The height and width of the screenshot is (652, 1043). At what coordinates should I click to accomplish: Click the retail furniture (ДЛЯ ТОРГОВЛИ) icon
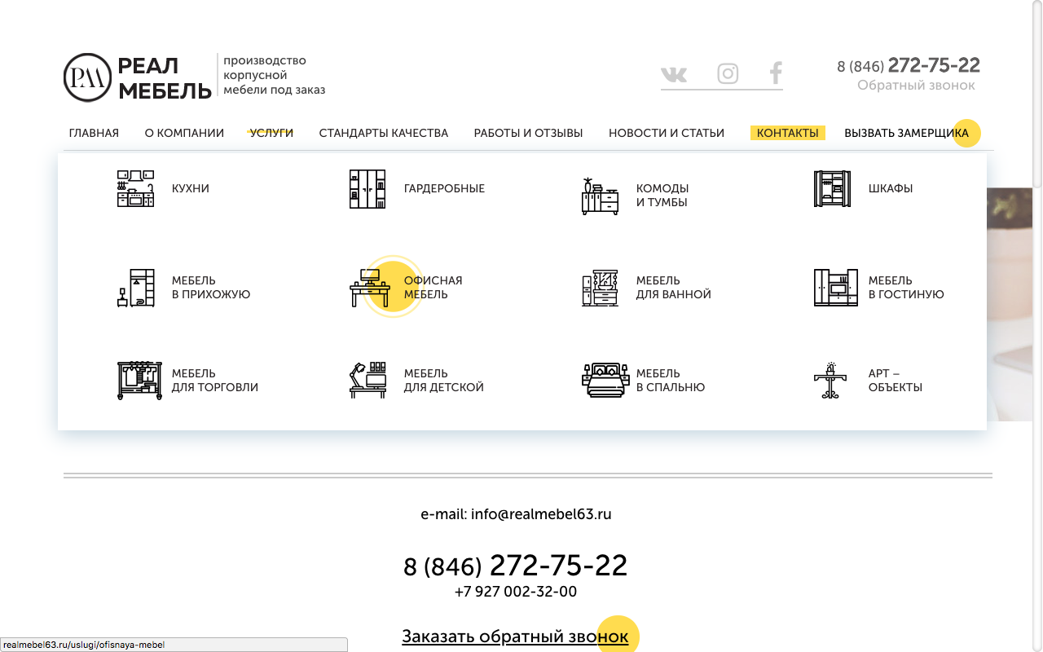pyautogui.click(x=139, y=381)
